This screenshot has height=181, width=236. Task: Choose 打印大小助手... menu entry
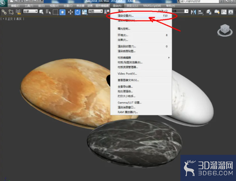coord(141,96)
